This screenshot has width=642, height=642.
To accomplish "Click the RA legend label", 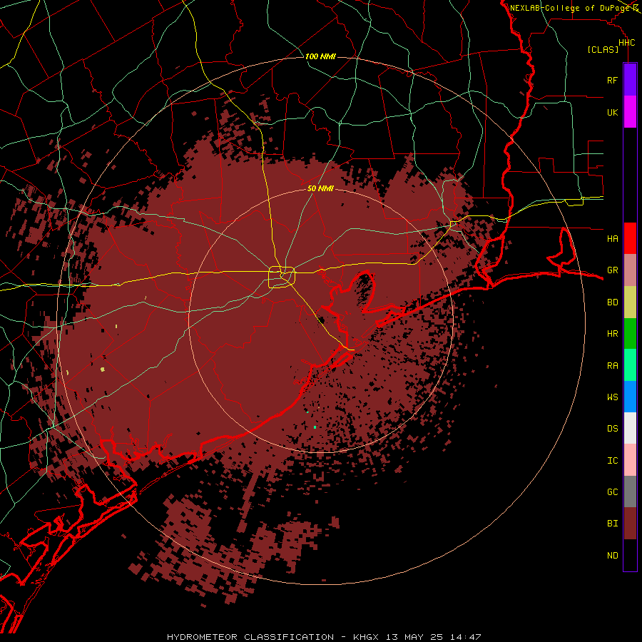I will 612,366.
